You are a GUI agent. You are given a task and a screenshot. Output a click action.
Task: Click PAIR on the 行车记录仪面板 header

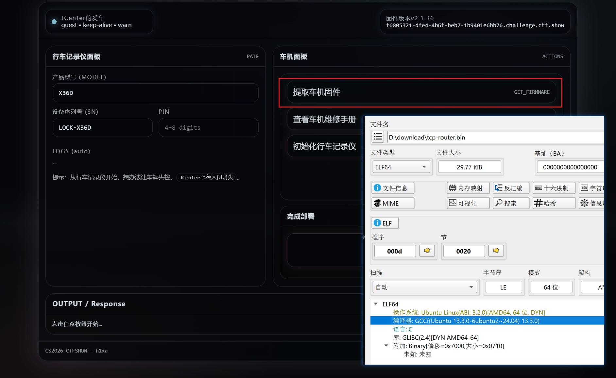[x=252, y=56]
